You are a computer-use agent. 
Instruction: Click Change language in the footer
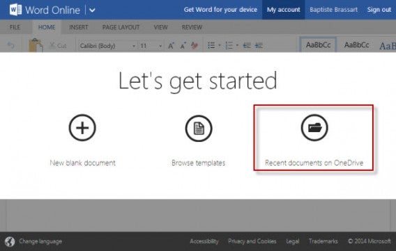40,241
